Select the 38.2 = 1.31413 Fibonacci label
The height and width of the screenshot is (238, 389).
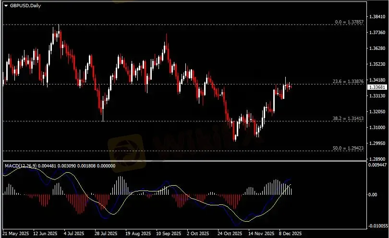[348, 119]
